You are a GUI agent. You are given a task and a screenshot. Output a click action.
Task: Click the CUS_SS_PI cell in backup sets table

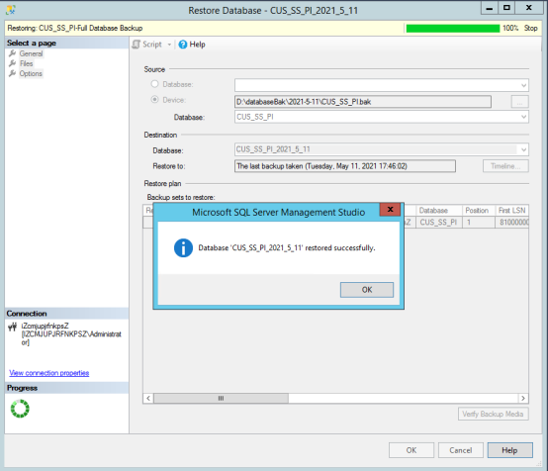tap(439, 223)
